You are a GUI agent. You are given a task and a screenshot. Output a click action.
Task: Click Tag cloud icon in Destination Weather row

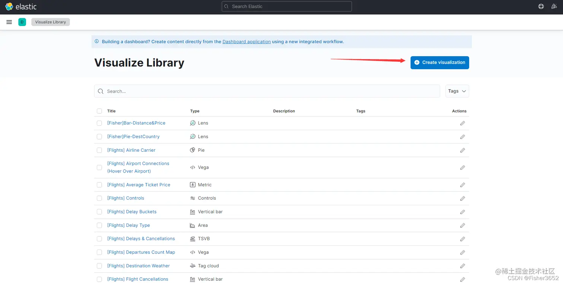coord(193,266)
